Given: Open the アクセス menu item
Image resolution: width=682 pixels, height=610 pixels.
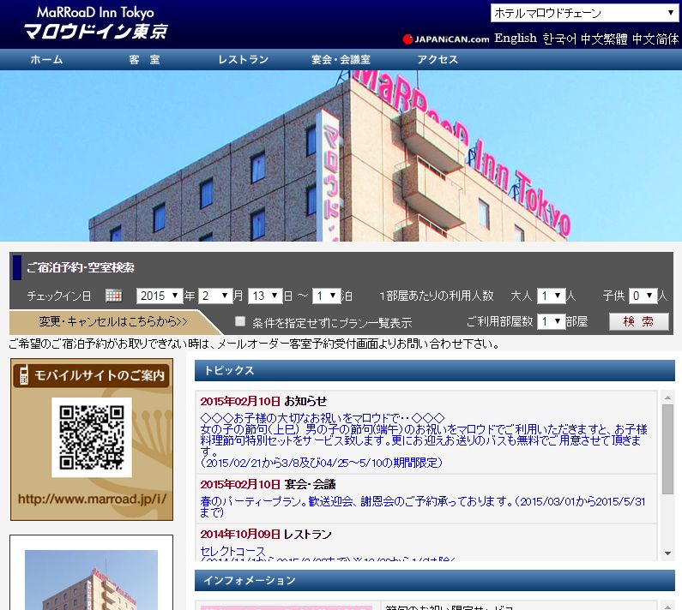Looking at the screenshot, I should pyautogui.click(x=438, y=59).
